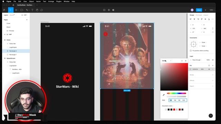Add a new fill with plus icon
Screen dimensions: 221x124
pos(213,65)
